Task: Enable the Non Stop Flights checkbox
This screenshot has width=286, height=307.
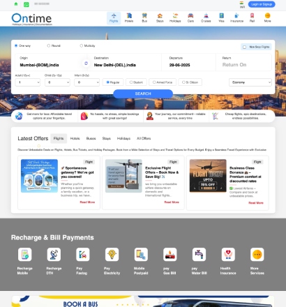Action: click(x=244, y=47)
